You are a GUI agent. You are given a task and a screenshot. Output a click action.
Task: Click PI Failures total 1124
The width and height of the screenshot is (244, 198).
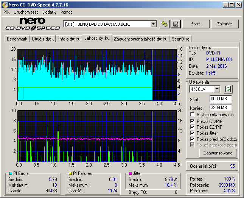coord(112,191)
